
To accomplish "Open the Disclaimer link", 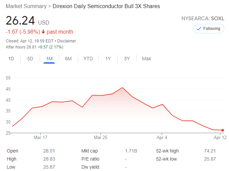I will 66,41.
